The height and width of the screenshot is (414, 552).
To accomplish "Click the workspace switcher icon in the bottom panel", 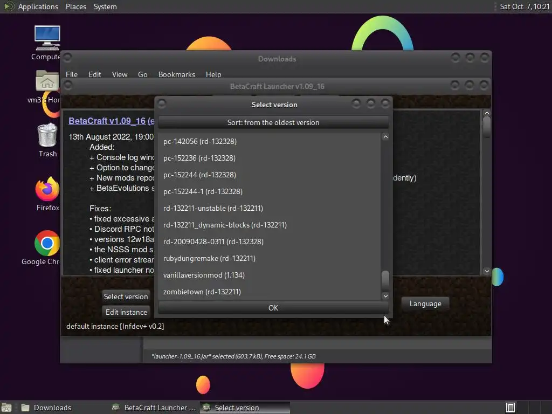I will (510, 408).
